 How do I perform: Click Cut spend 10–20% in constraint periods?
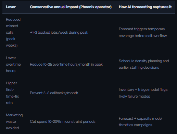63,121
